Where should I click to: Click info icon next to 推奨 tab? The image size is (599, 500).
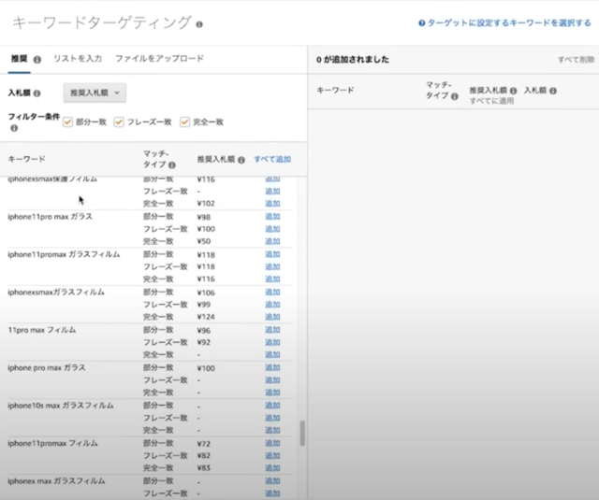[37, 59]
